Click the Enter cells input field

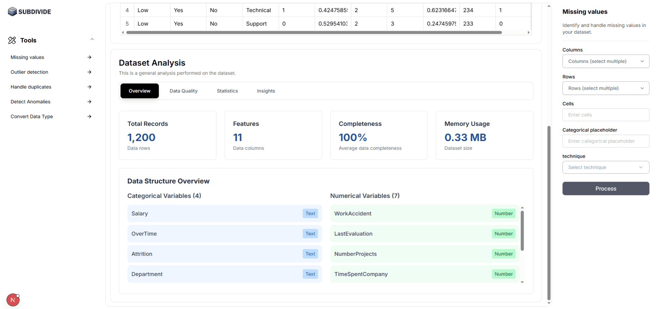pos(605,115)
